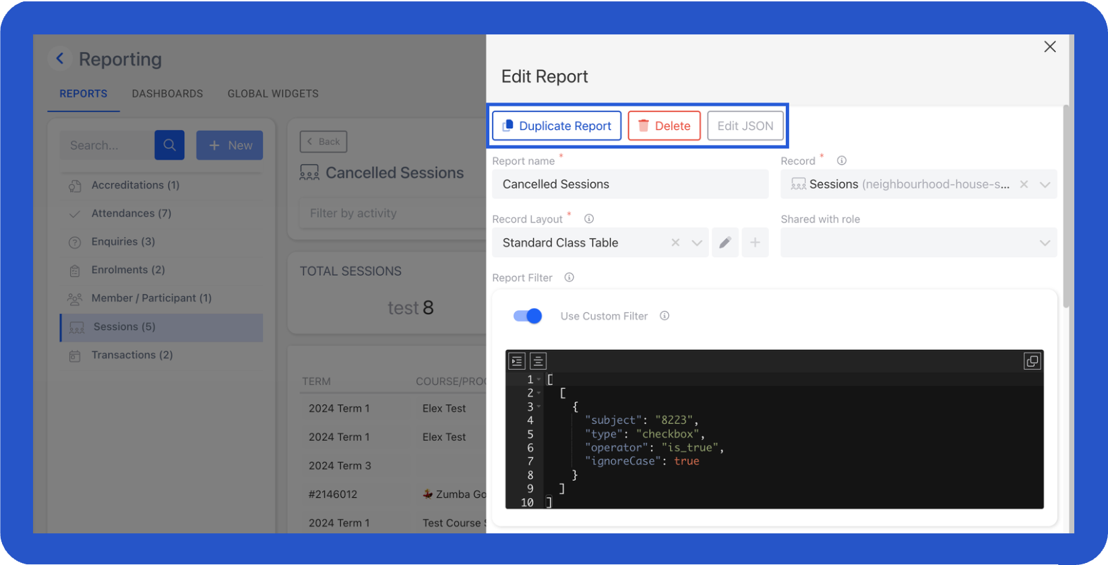1108x565 pixels.
Task: Click the back arrow beside Reporting
Action: 60,59
